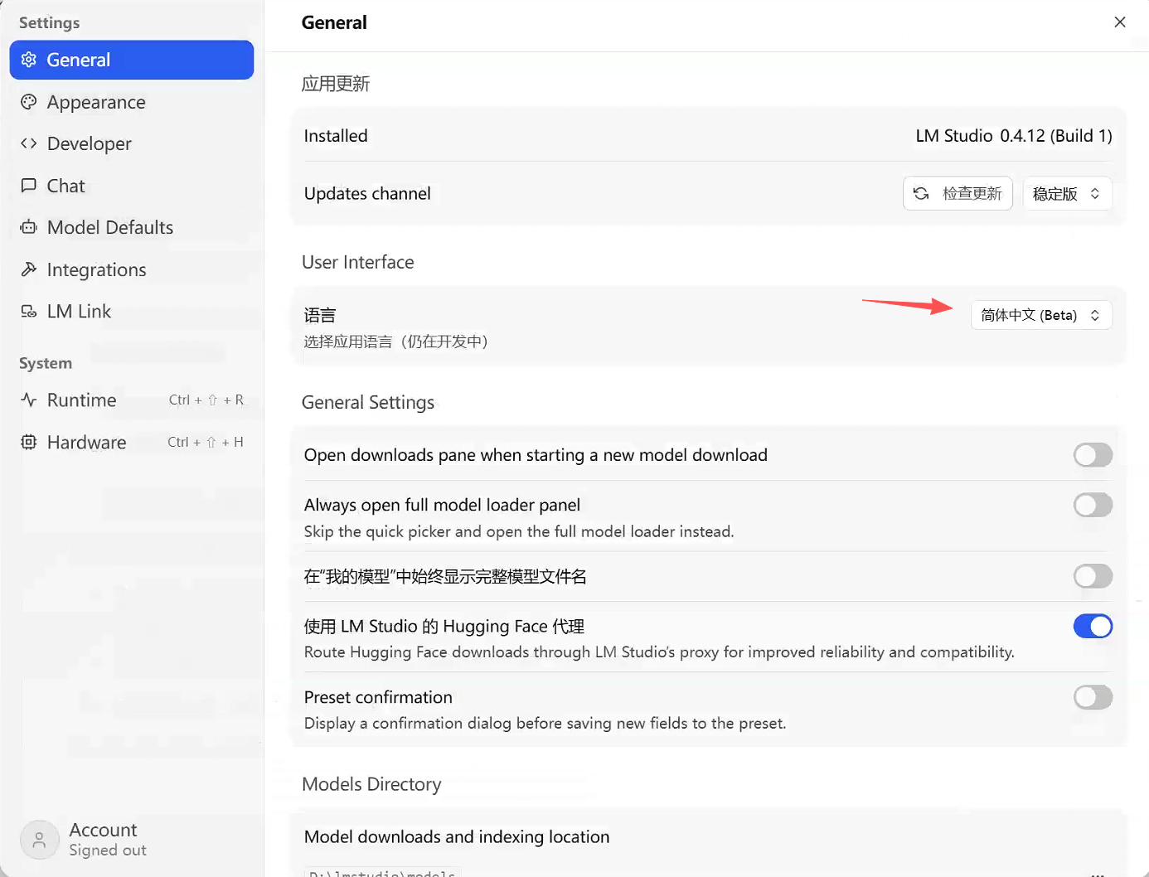
Task: Click the "Installed" label
Action: point(336,136)
